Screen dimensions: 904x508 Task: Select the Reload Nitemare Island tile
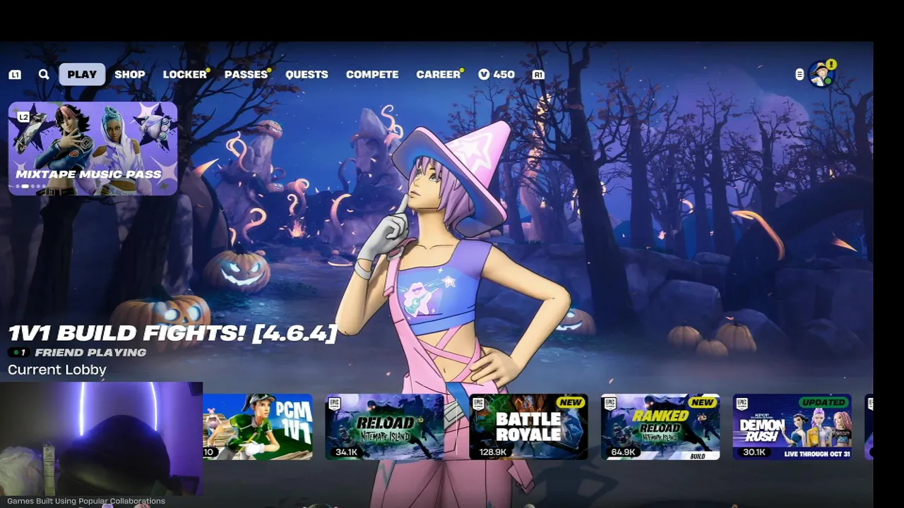[384, 427]
